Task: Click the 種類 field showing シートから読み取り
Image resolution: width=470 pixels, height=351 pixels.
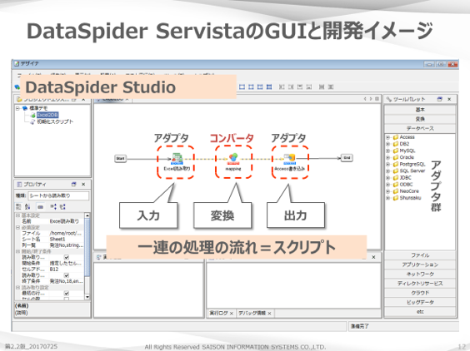Action: 58,195
